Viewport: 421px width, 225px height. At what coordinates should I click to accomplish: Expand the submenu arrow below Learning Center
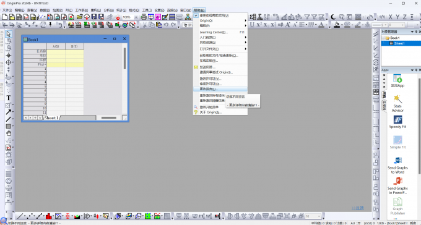coord(245,38)
